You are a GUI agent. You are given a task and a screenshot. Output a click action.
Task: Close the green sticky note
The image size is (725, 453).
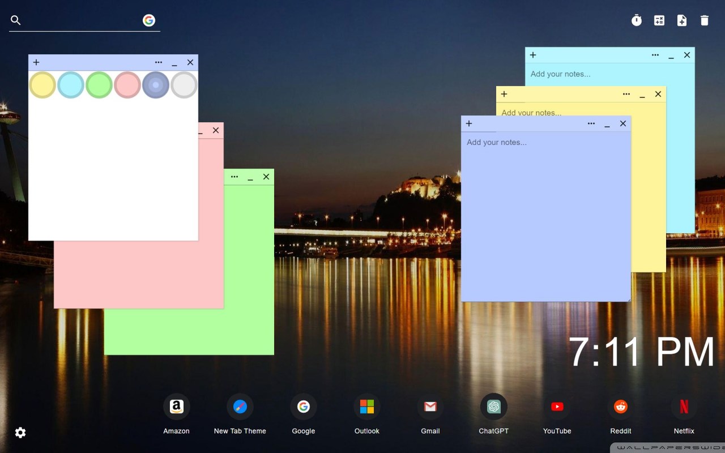click(x=266, y=177)
